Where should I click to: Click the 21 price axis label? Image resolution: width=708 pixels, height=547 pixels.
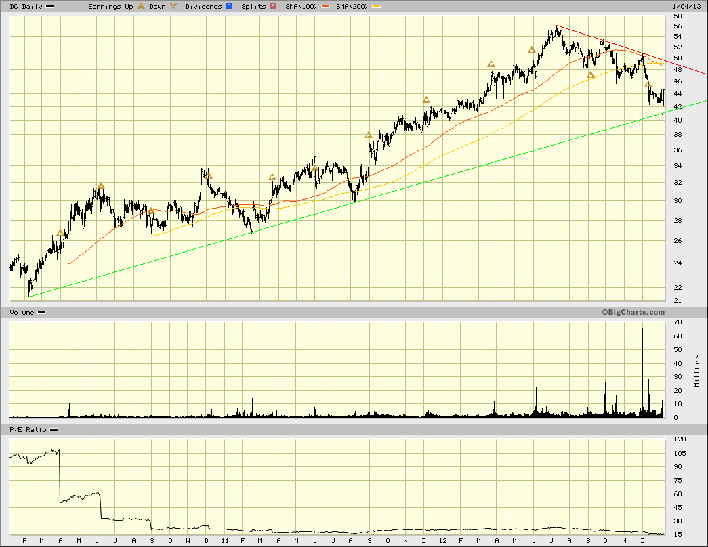pyautogui.click(x=678, y=300)
